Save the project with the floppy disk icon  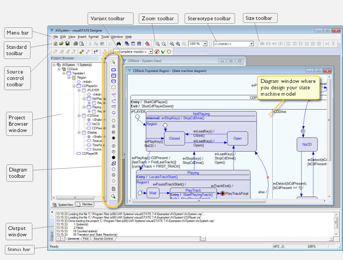pyautogui.click(x=67, y=44)
